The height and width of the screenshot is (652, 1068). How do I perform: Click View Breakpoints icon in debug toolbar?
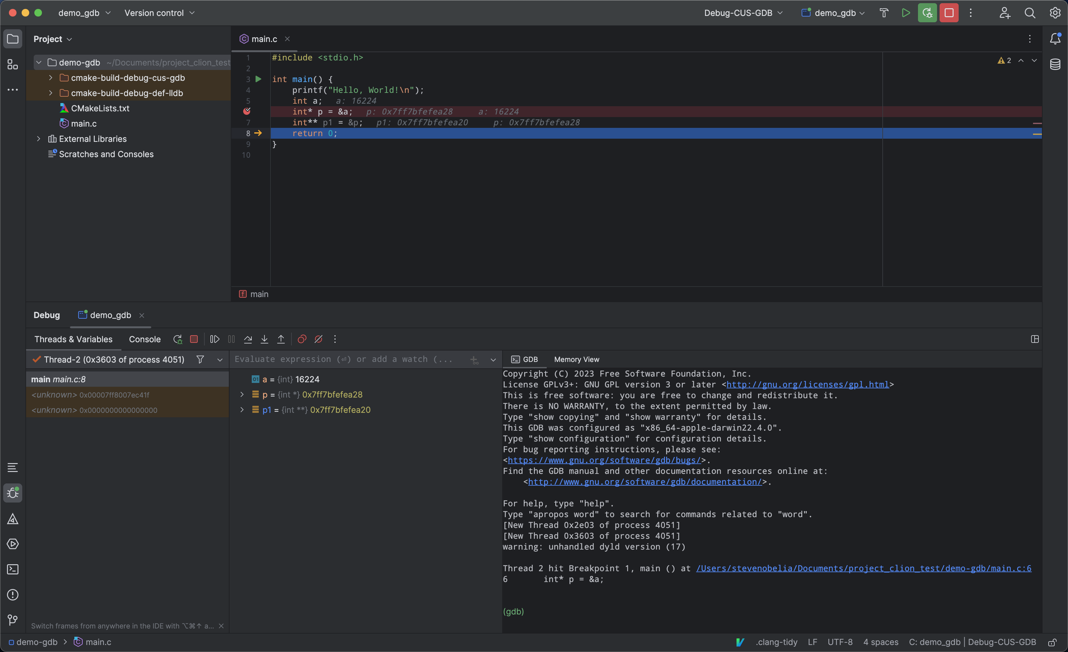(302, 339)
